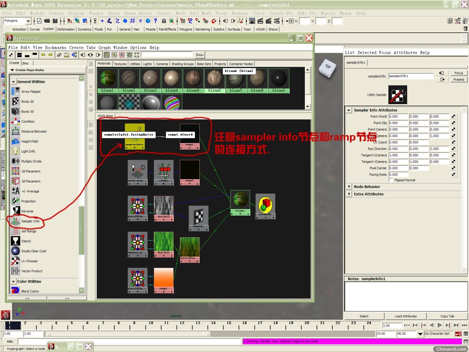Screen dimensions: 469x352
Task: Click the MEL command line input
Action: click(x=129, y=341)
